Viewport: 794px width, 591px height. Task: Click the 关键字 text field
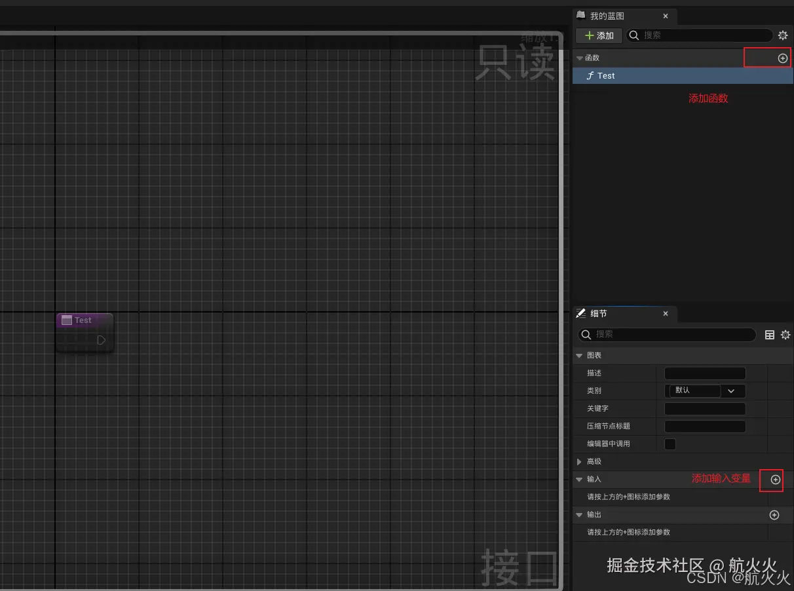pos(706,409)
